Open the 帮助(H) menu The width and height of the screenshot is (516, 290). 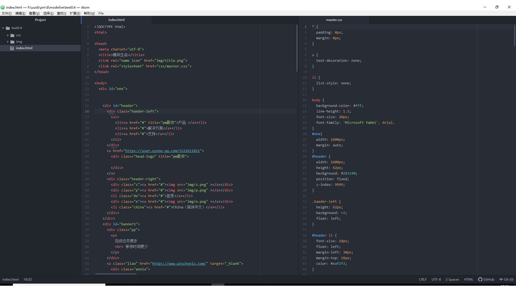[89, 14]
